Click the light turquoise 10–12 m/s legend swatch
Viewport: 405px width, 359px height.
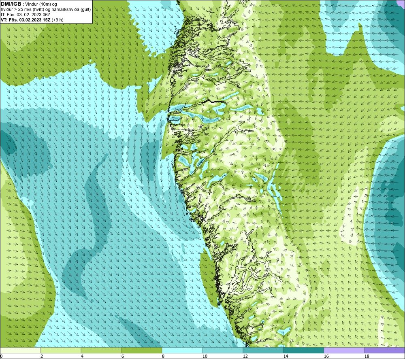pos(223,351)
